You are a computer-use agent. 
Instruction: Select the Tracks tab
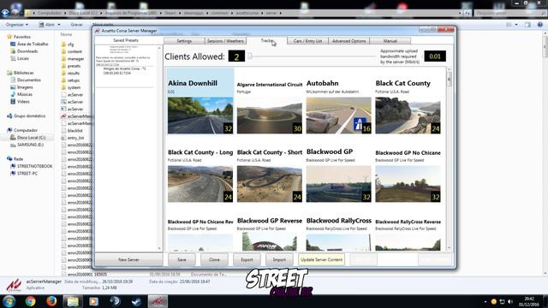pyautogui.click(x=266, y=40)
